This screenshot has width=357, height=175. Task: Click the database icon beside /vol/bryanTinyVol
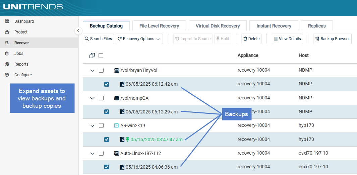pos(117,71)
